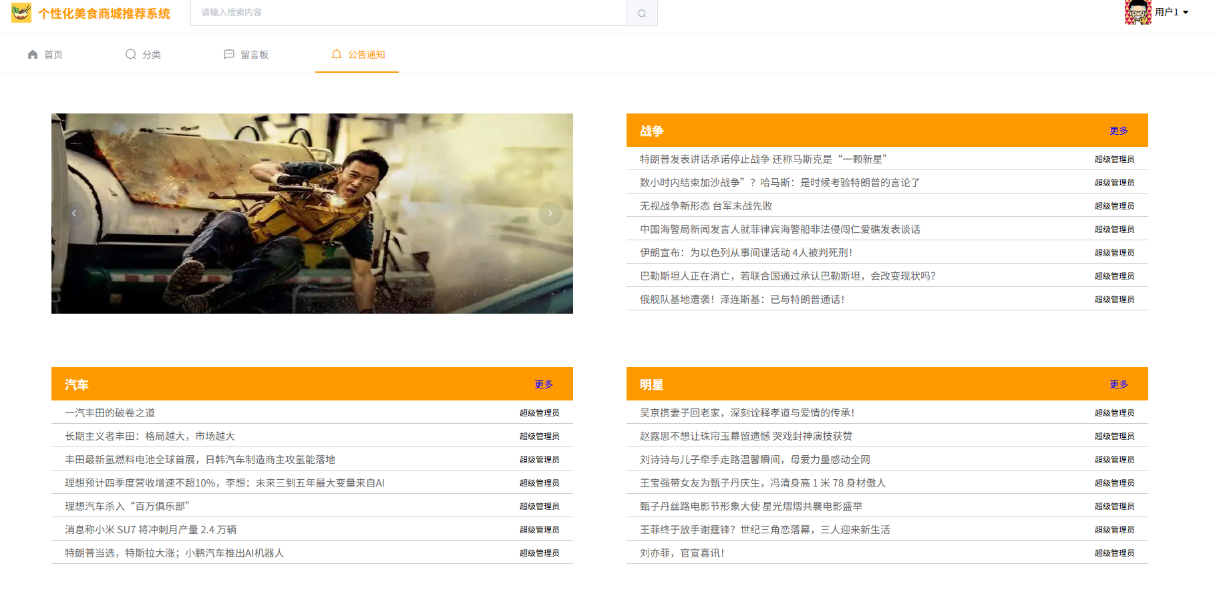Click the site logo icon
Viewport: 1217px width, 592px height.
click(x=21, y=13)
